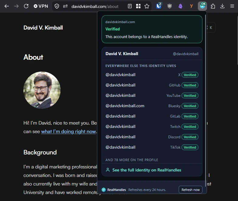Screen dimensions: 238x201
Task: Open the GitHub account row
Action: [152, 85]
